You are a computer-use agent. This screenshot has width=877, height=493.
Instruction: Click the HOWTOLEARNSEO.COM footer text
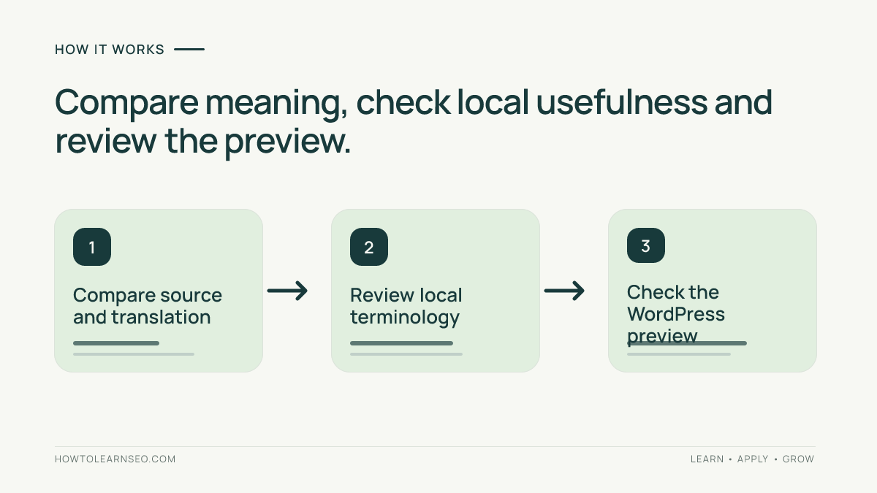tap(115, 459)
